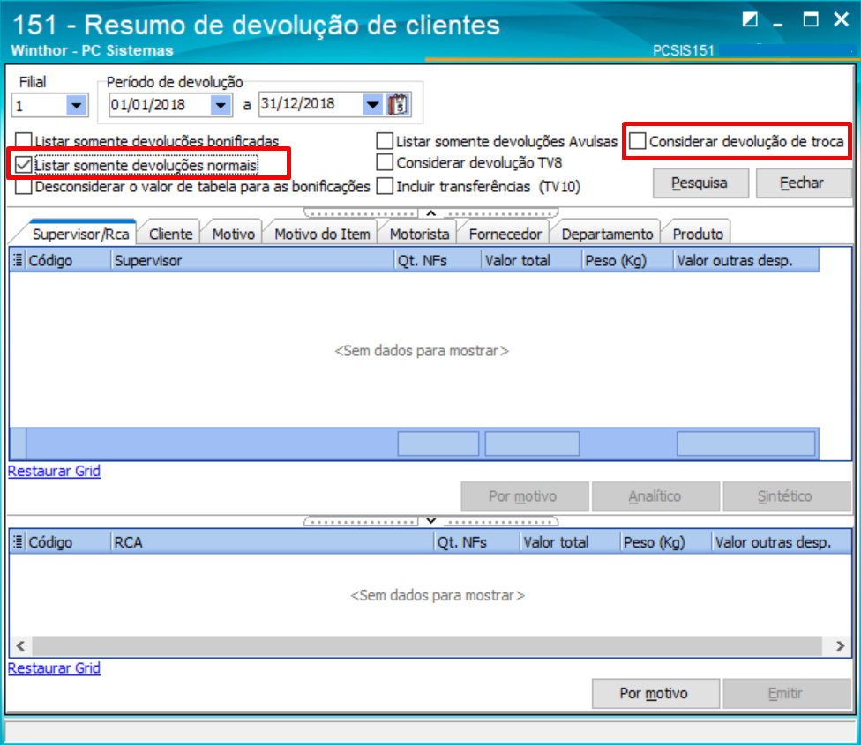Click the greyed Por motivo button beside Analítico

pos(524,496)
